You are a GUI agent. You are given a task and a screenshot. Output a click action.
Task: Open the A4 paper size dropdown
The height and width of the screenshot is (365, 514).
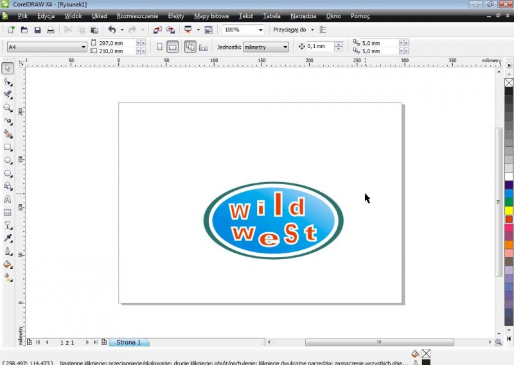[84, 47]
